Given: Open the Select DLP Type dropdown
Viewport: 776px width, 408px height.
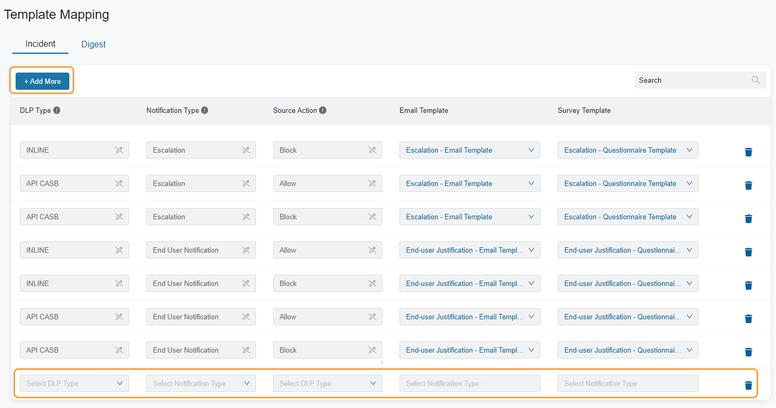Looking at the screenshot, I should coord(74,383).
